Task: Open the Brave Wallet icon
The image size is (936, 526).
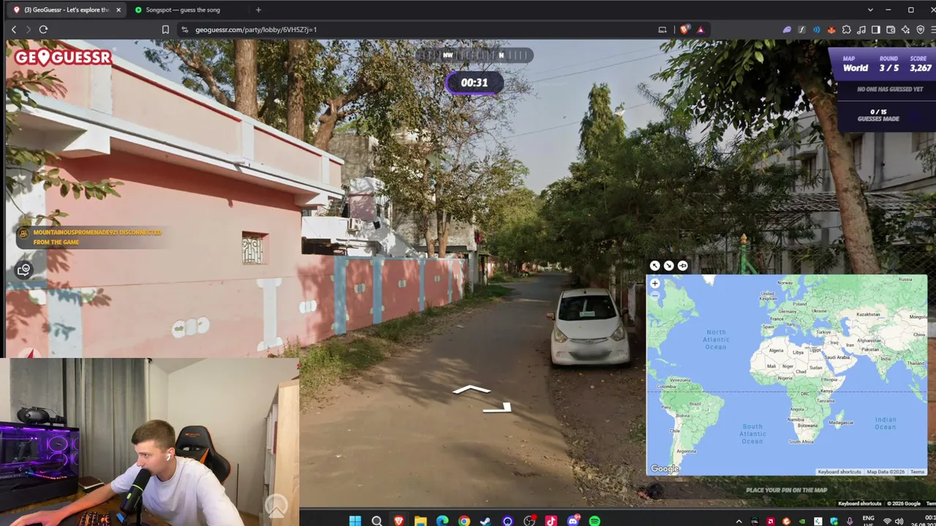Action: (x=891, y=29)
